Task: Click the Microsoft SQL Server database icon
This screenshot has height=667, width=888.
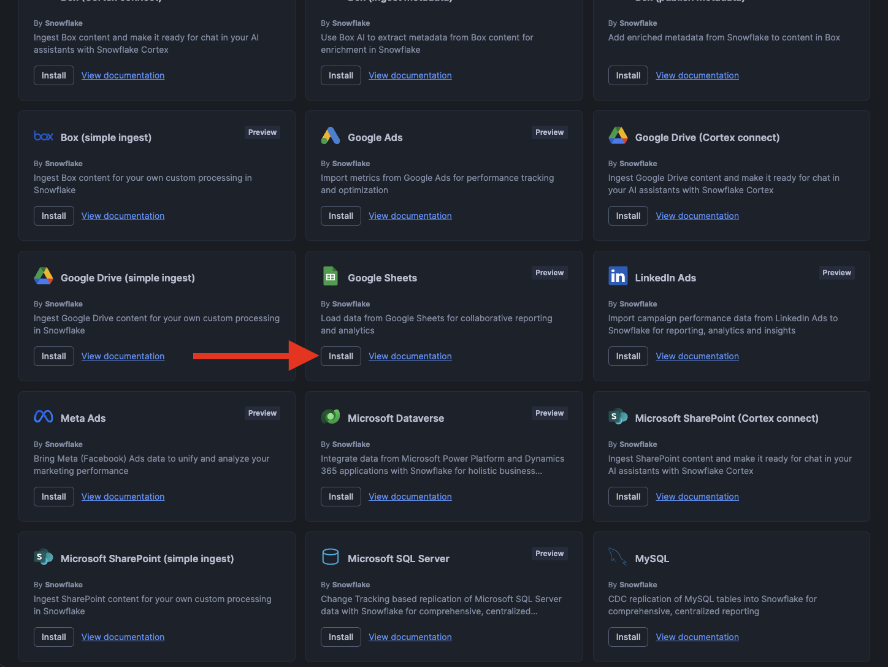Action: click(x=331, y=557)
